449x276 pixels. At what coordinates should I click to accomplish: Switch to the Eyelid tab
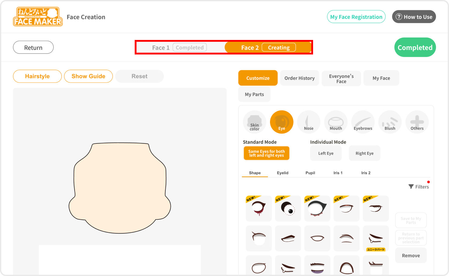[x=282, y=173]
